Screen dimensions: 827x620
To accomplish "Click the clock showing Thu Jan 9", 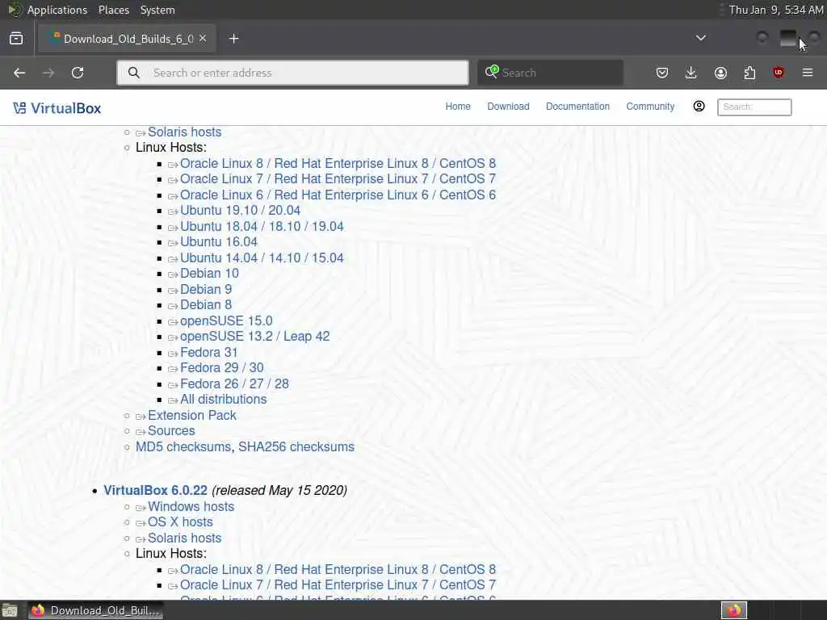I will [x=776, y=10].
